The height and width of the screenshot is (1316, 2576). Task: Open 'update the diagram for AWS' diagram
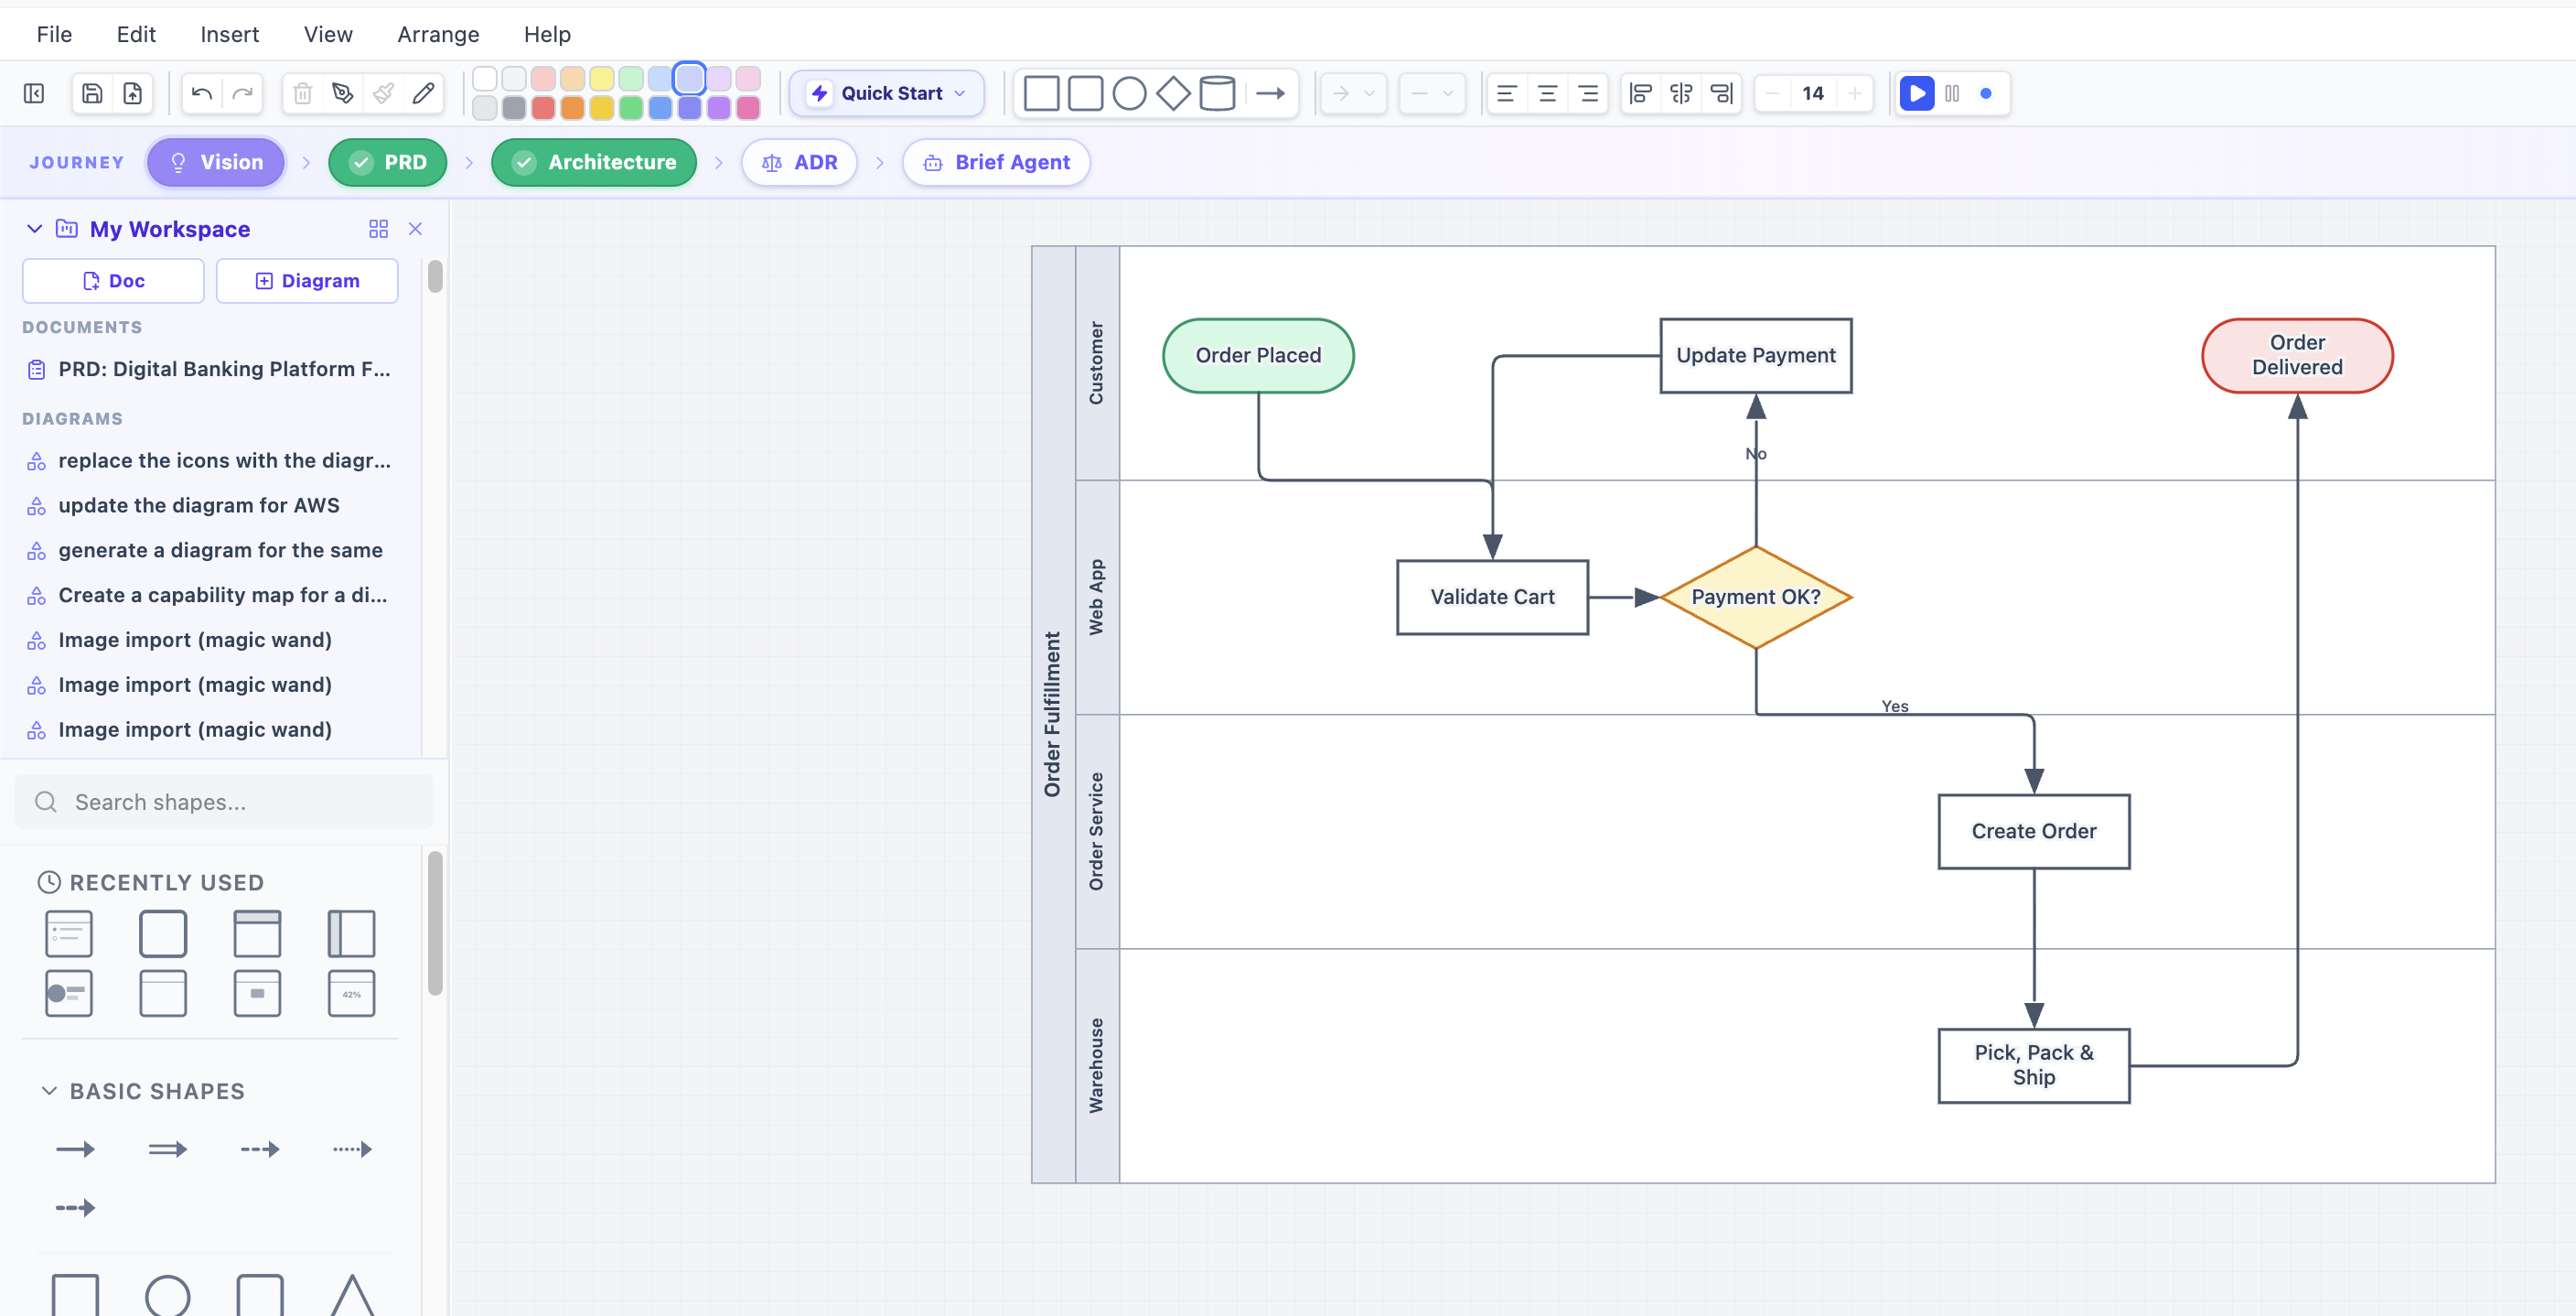coord(210,505)
